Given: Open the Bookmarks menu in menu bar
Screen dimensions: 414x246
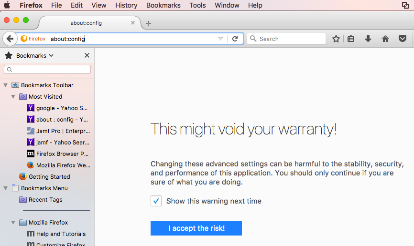Looking at the screenshot, I should pyautogui.click(x=163, y=5).
